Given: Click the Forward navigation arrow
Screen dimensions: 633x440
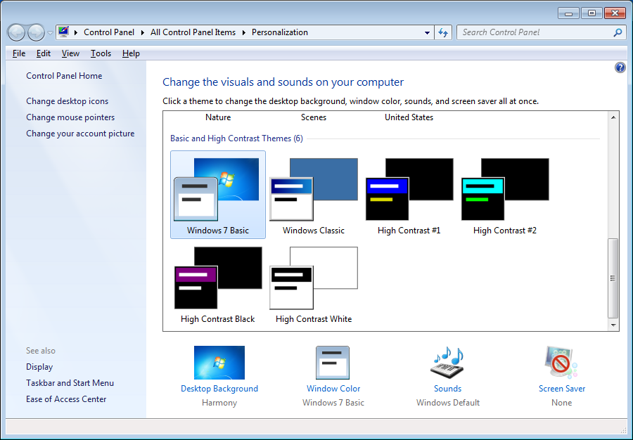Looking at the screenshot, I should click(36, 32).
